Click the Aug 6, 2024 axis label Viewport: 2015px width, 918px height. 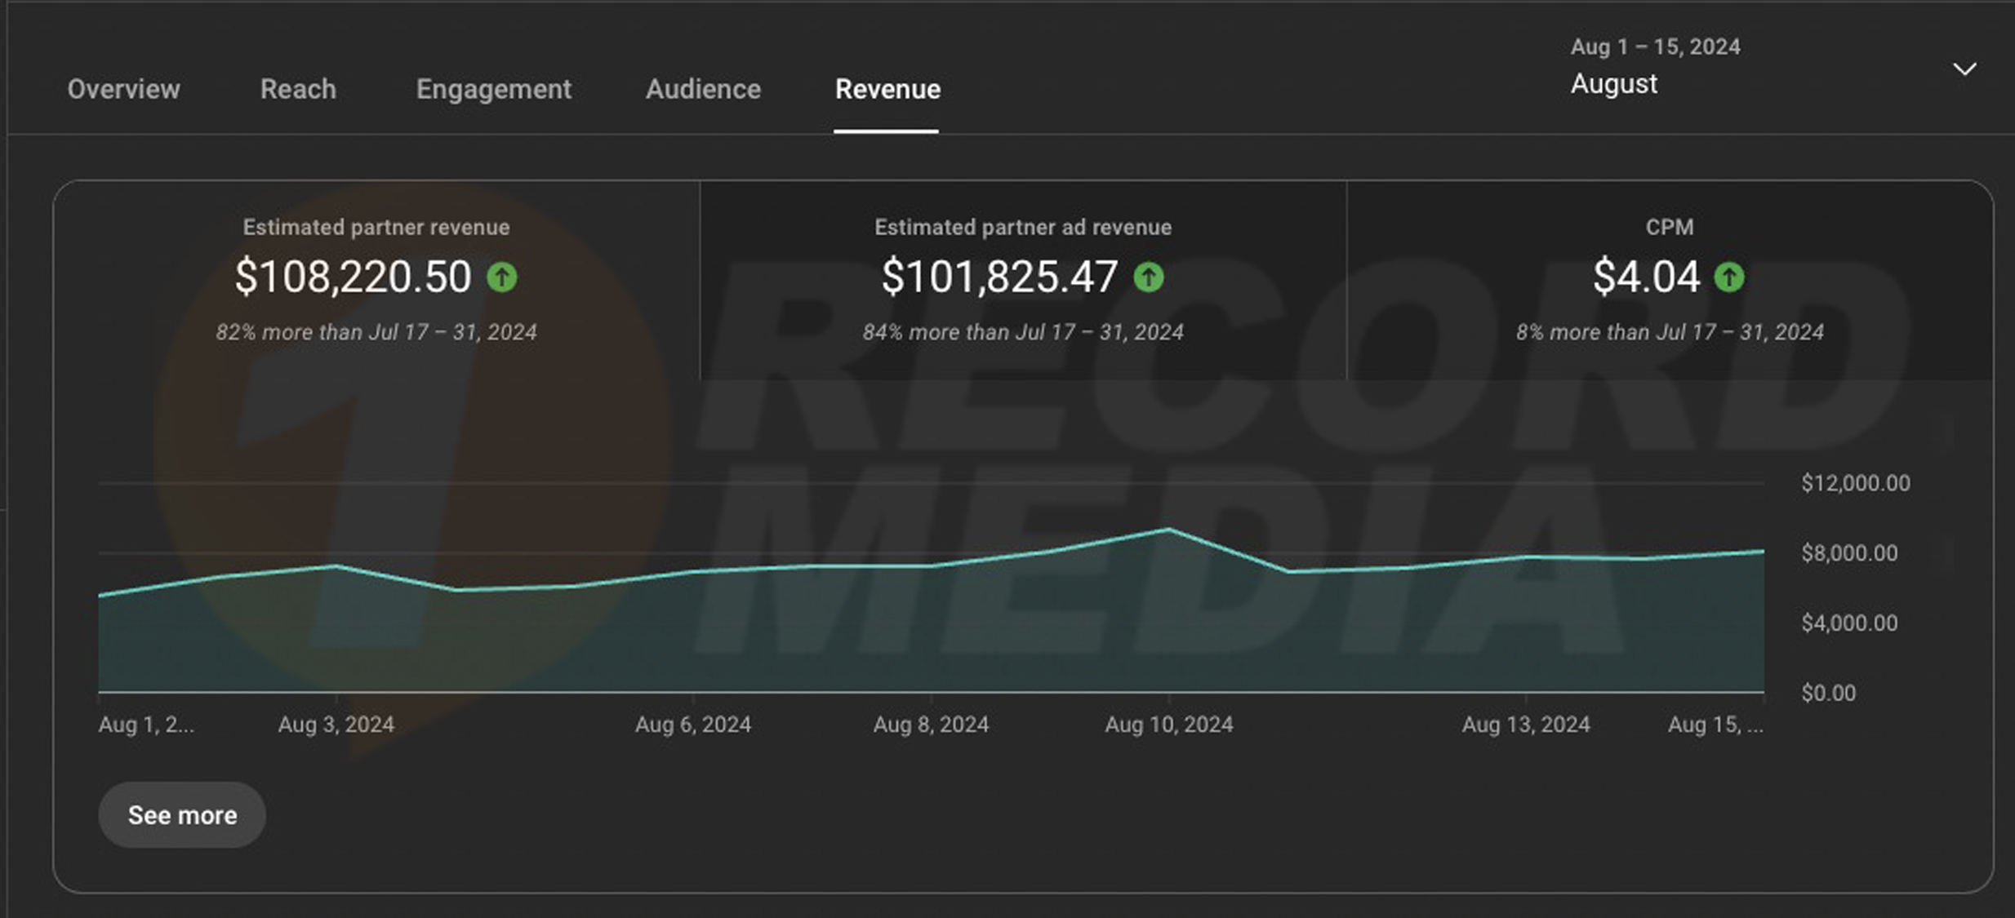(x=692, y=725)
